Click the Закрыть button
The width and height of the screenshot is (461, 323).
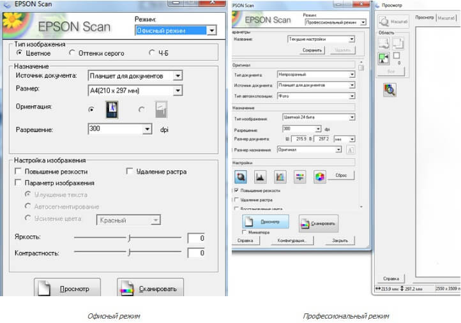[340, 241]
